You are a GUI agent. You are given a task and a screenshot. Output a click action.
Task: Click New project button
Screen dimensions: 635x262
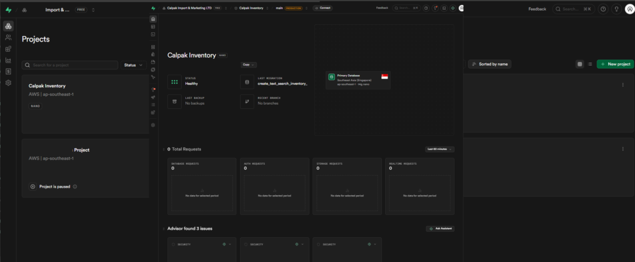(x=615, y=64)
